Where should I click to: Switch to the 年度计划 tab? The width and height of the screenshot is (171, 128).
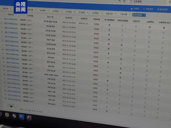pyautogui.click(x=109, y=14)
